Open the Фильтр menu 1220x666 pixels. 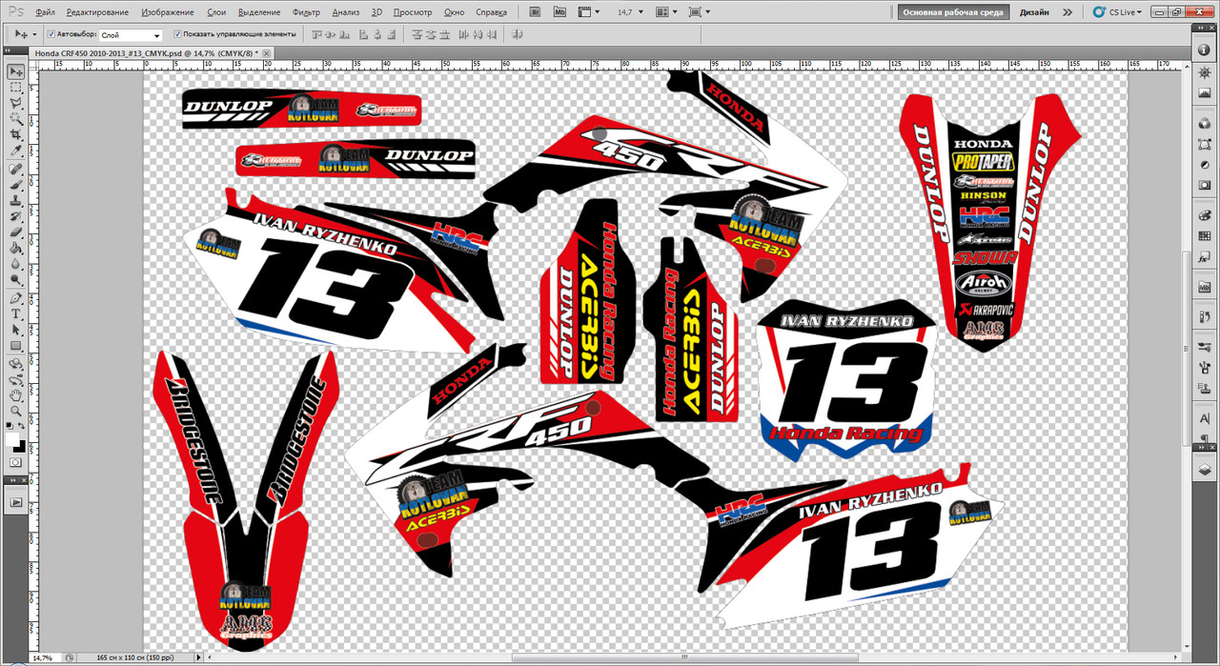[x=307, y=12]
